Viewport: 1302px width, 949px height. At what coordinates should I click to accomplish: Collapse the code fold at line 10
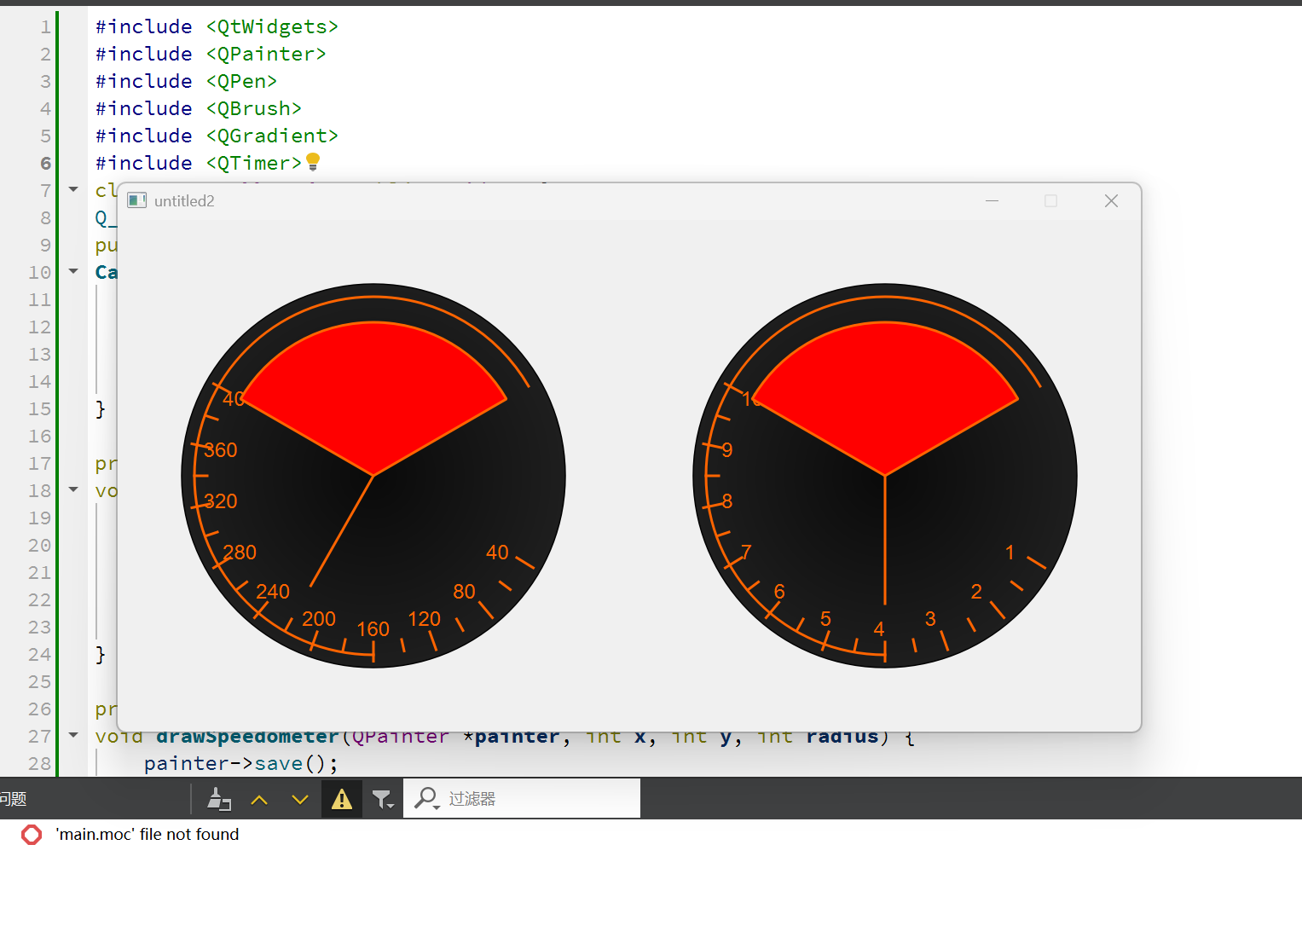pyautogui.click(x=73, y=271)
